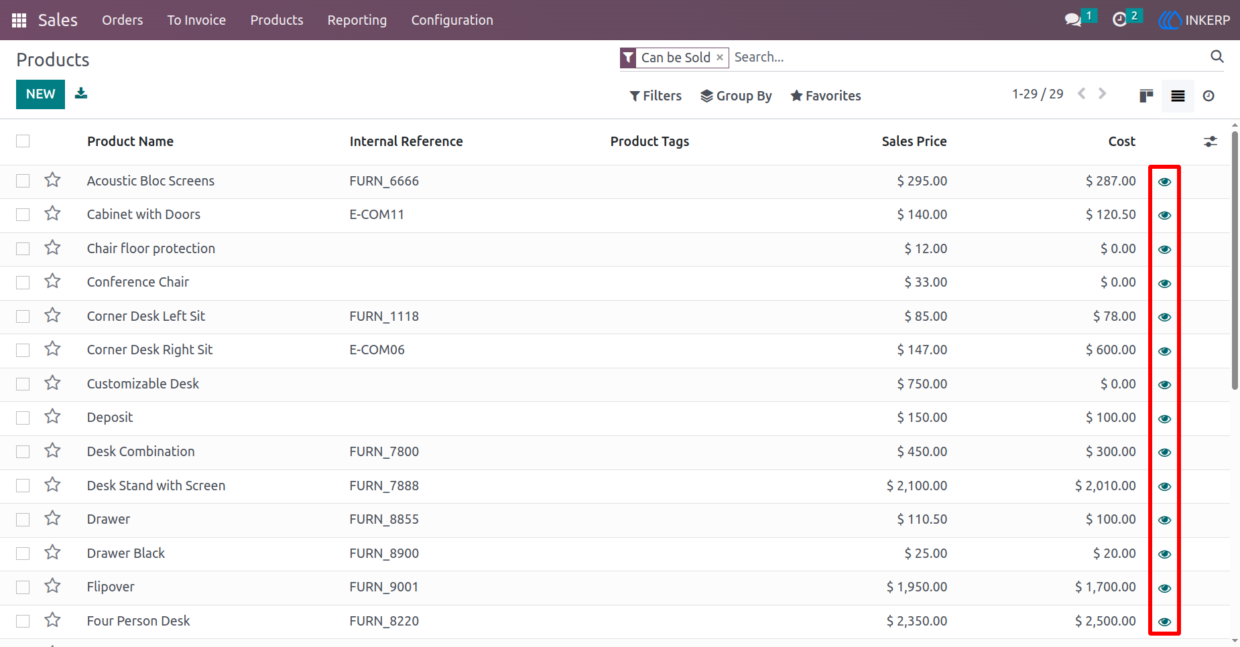Star Cabinet with Doors as favorite
Viewport: 1240px width, 647px height.
(52, 214)
